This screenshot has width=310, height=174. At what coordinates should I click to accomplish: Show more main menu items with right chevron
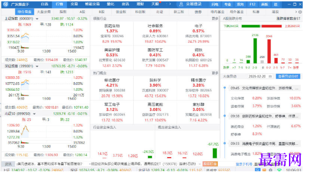click(170, 4)
